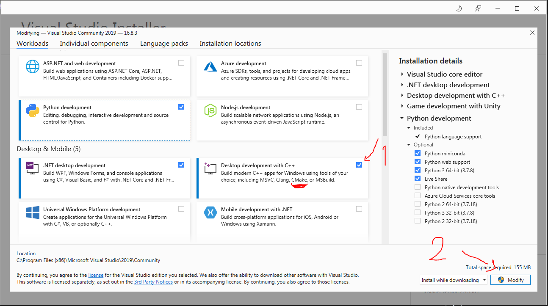Image resolution: width=548 pixels, height=306 pixels.
Task: Enable the ASP.NET and web development checkbox
Action: pos(181,63)
